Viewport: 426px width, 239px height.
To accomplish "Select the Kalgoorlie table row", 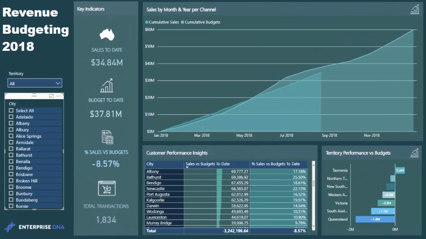I will [226, 200].
